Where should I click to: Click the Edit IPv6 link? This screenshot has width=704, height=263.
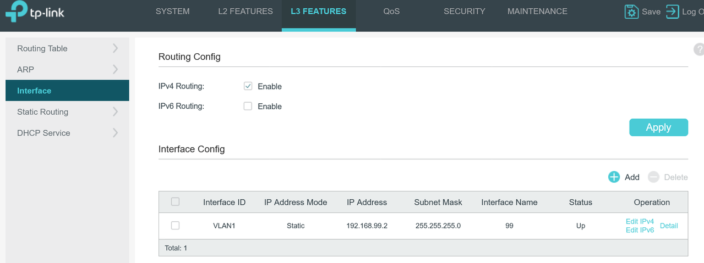(x=640, y=230)
